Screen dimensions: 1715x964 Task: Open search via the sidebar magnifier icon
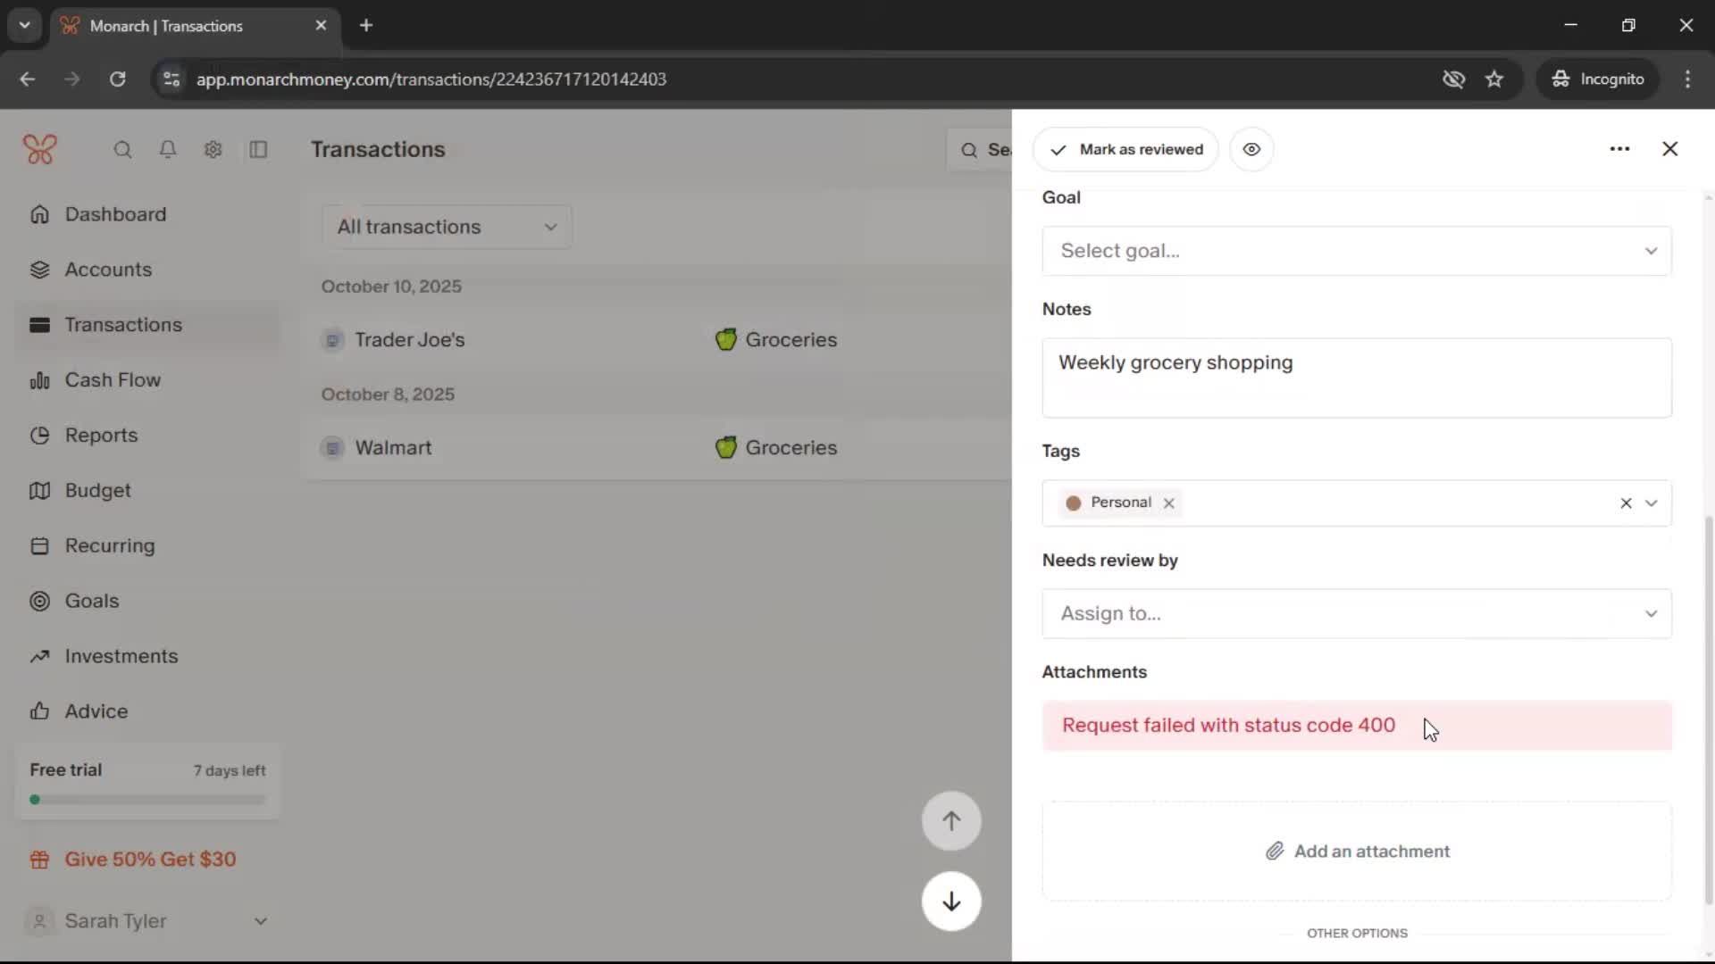tap(122, 150)
